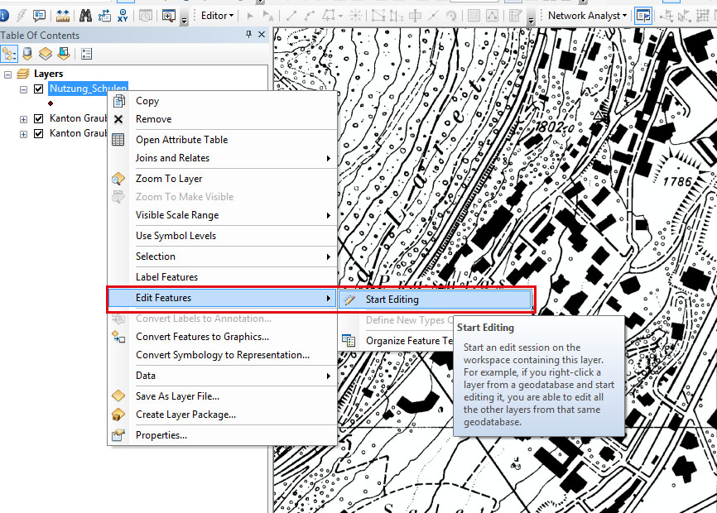Image resolution: width=717 pixels, height=513 pixels.
Task: Switch to List By Source view
Action: click(27, 54)
